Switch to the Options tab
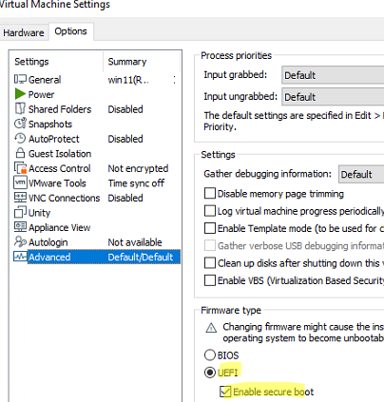 tap(70, 31)
